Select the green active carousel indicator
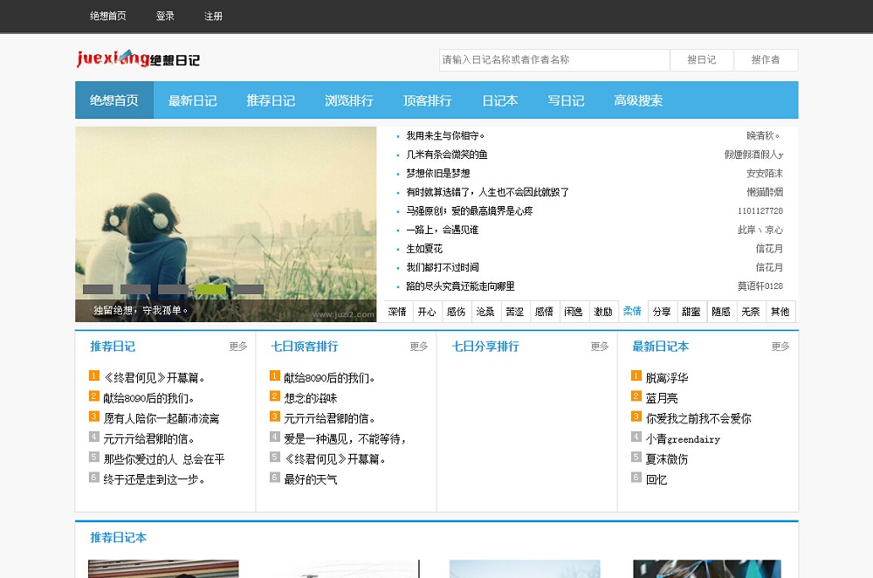The image size is (873, 578). click(x=210, y=289)
